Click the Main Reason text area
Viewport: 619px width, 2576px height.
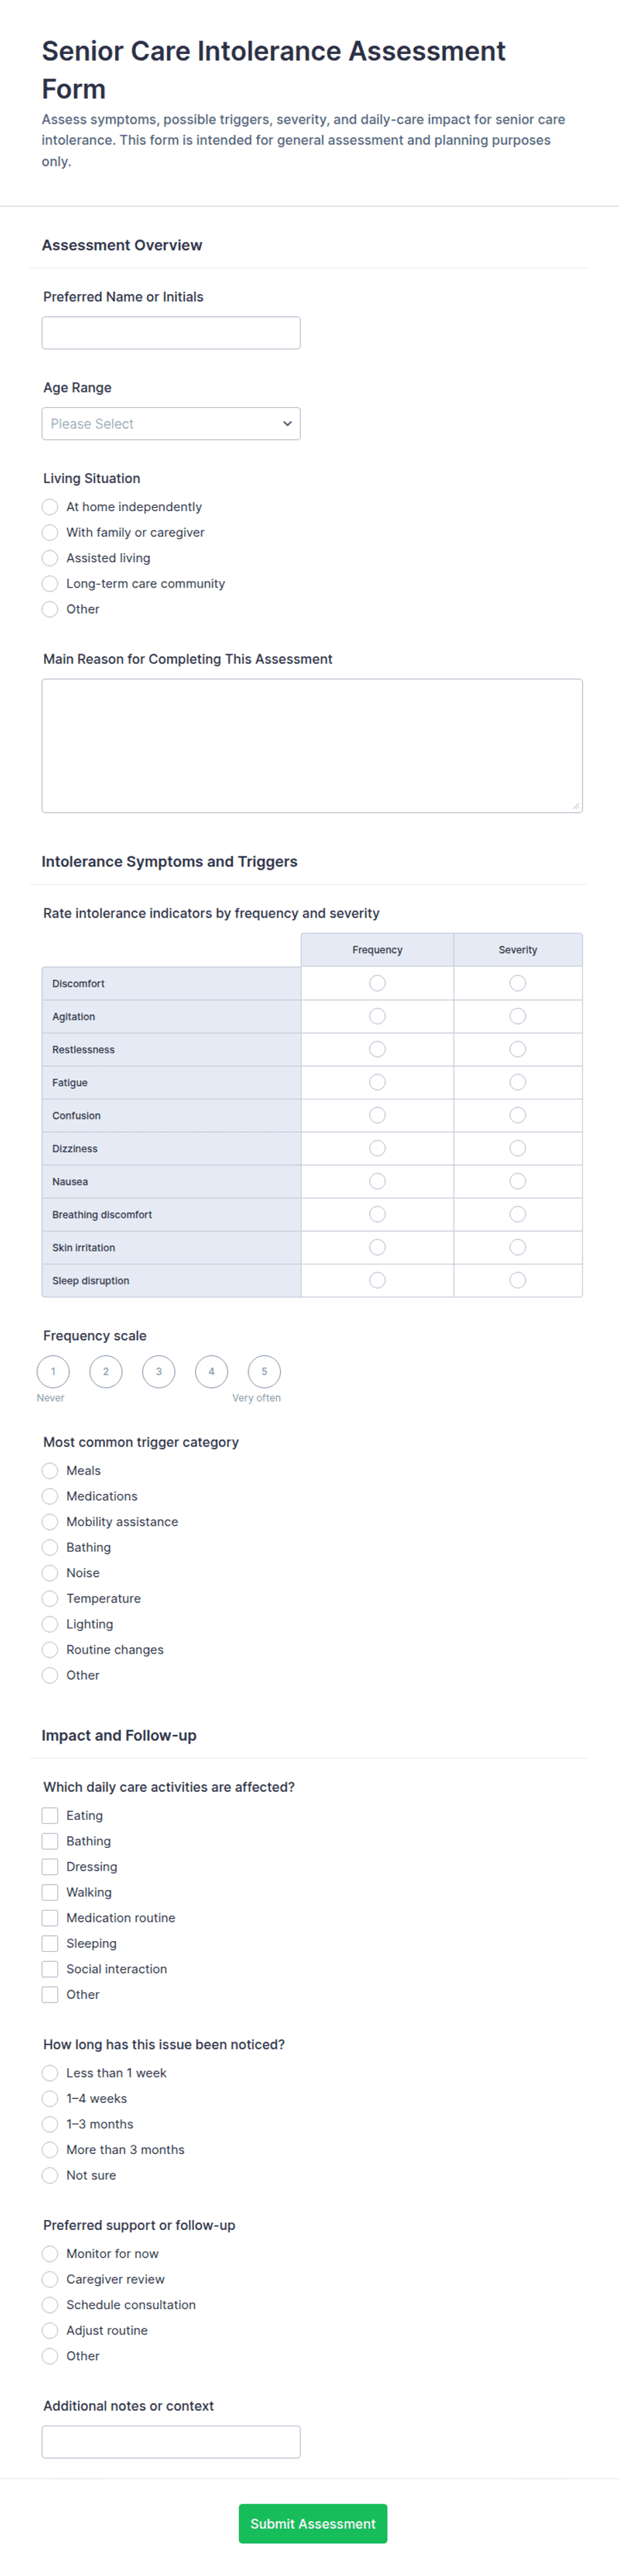pyautogui.click(x=312, y=746)
